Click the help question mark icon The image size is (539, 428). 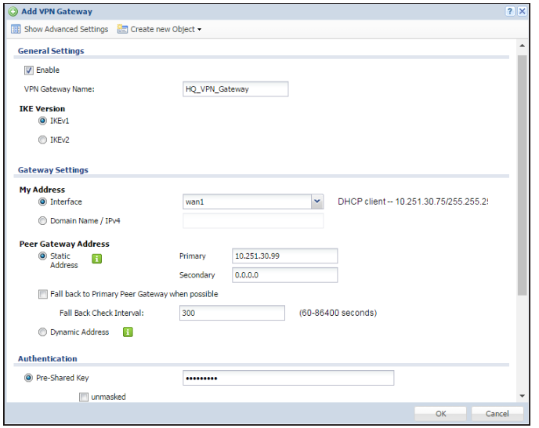tap(510, 12)
